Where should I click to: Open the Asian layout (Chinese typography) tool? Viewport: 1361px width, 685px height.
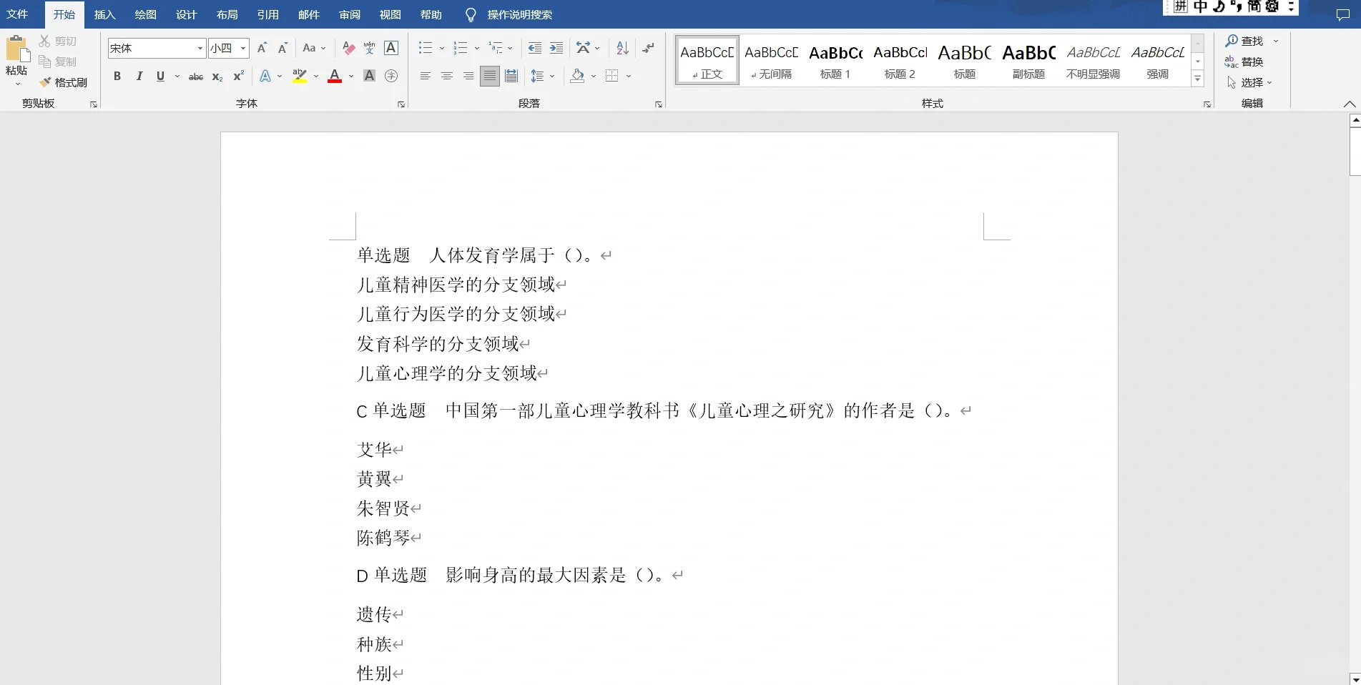(x=584, y=48)
